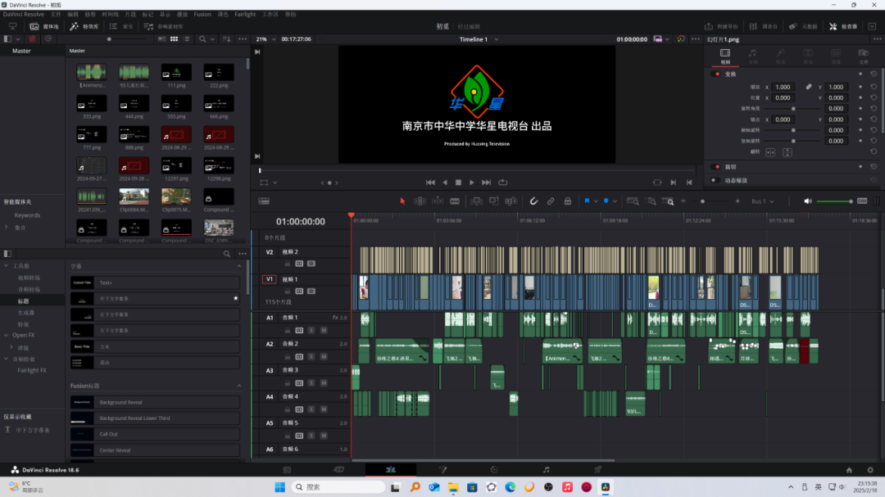Image resolution: width=885 pixels, height=497 pixels.
Task: Click the custom zoom icon
Action: (x=668, y=201)
